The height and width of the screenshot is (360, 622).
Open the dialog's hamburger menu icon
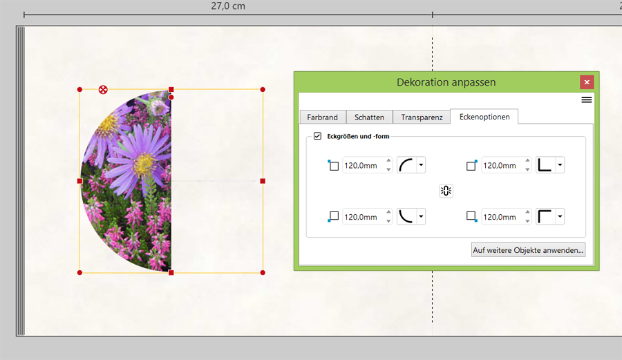[586, 100]
